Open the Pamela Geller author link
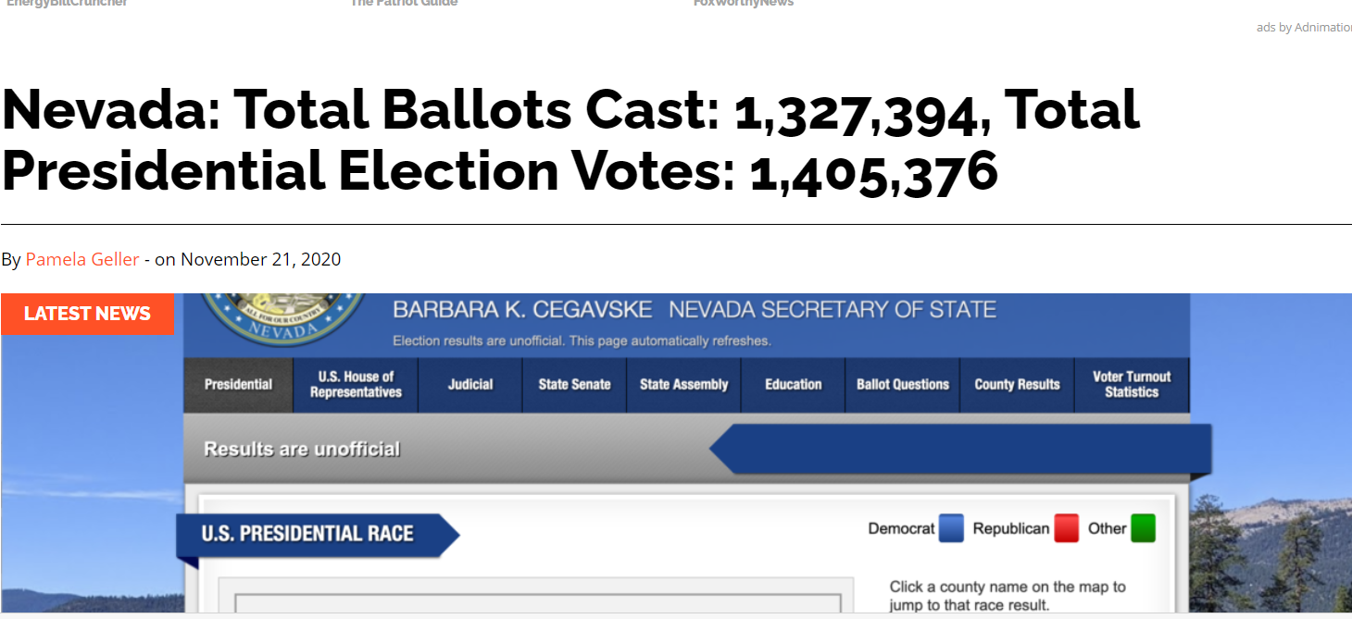Image resolution: width=1352 pixels, height=619 pixels. click(82, 260)
